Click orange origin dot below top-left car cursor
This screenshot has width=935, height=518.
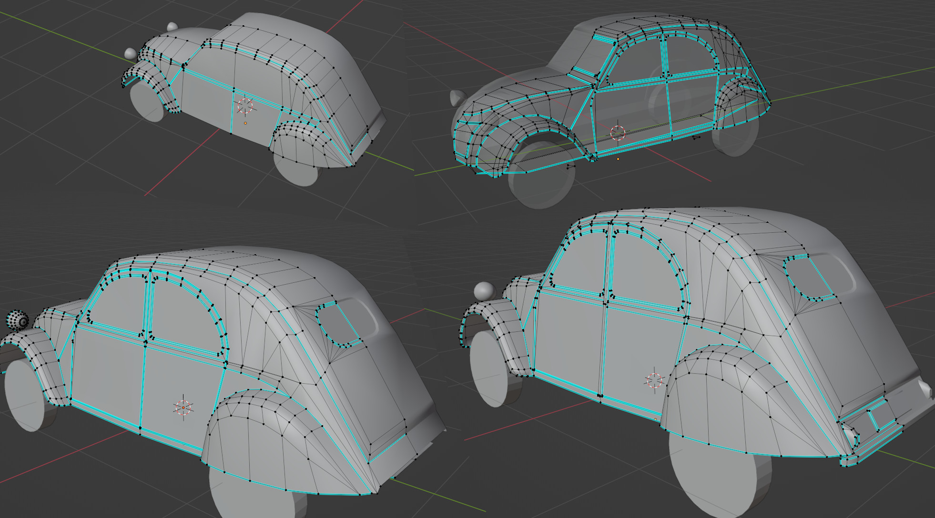pyautogui.click(x=245, y=123)
